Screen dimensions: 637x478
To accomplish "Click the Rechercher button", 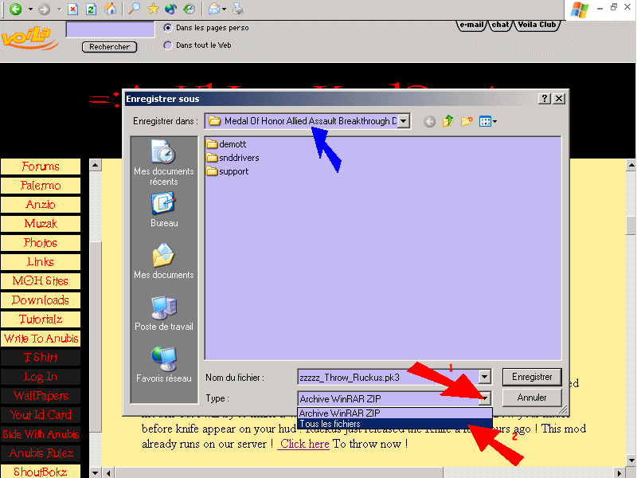I will click(x=109, y=47).
